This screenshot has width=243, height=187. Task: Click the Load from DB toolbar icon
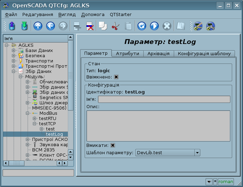click(12, 26)
